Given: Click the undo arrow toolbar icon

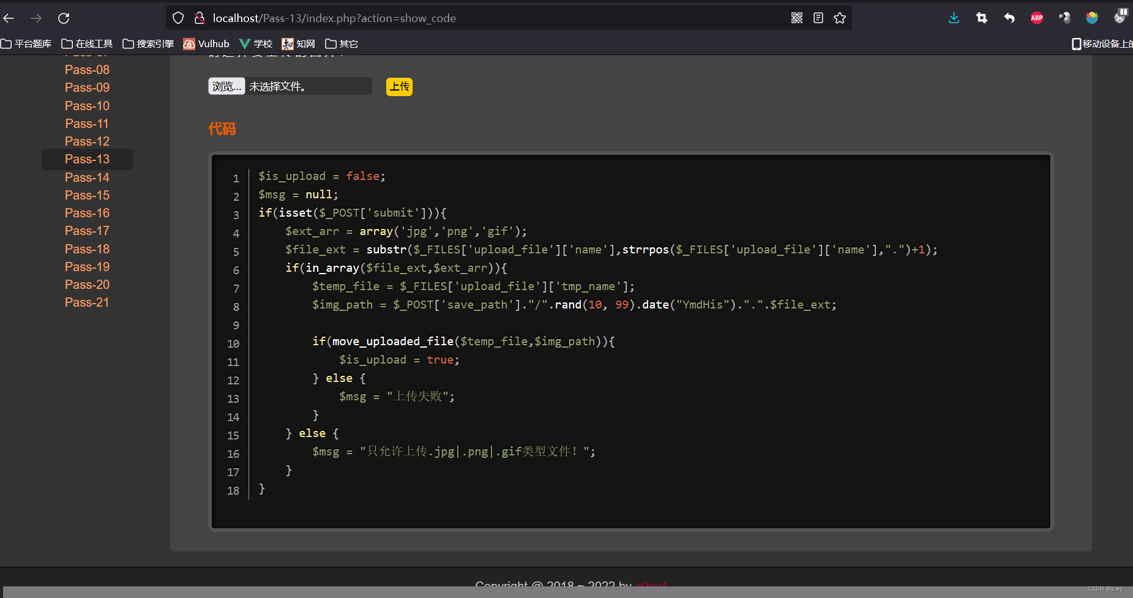Looking at the screenshot, I should pos(1009,18).
